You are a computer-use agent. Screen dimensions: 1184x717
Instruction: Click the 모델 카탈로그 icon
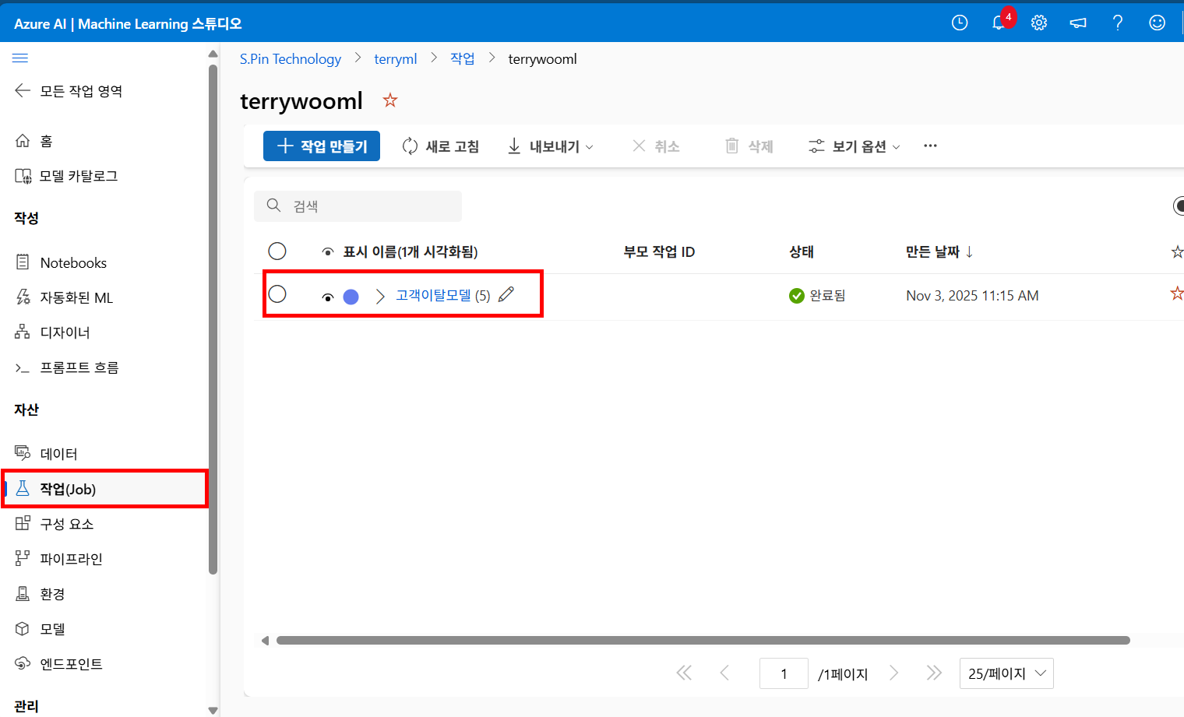coord(23,176)
